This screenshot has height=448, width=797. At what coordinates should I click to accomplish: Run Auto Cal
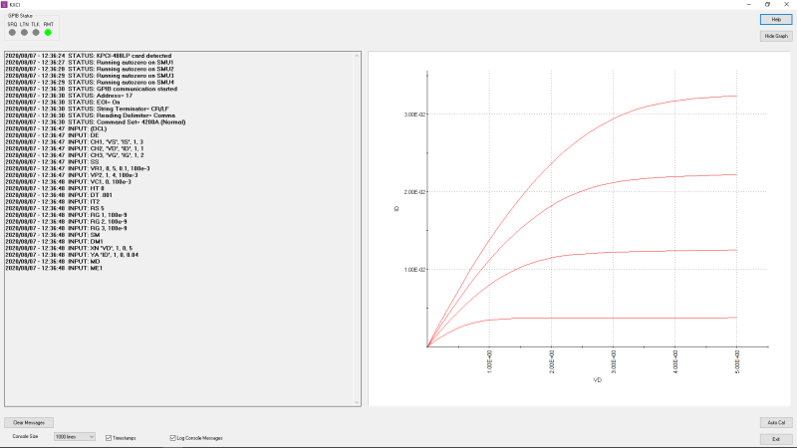[x=775, y=422]
